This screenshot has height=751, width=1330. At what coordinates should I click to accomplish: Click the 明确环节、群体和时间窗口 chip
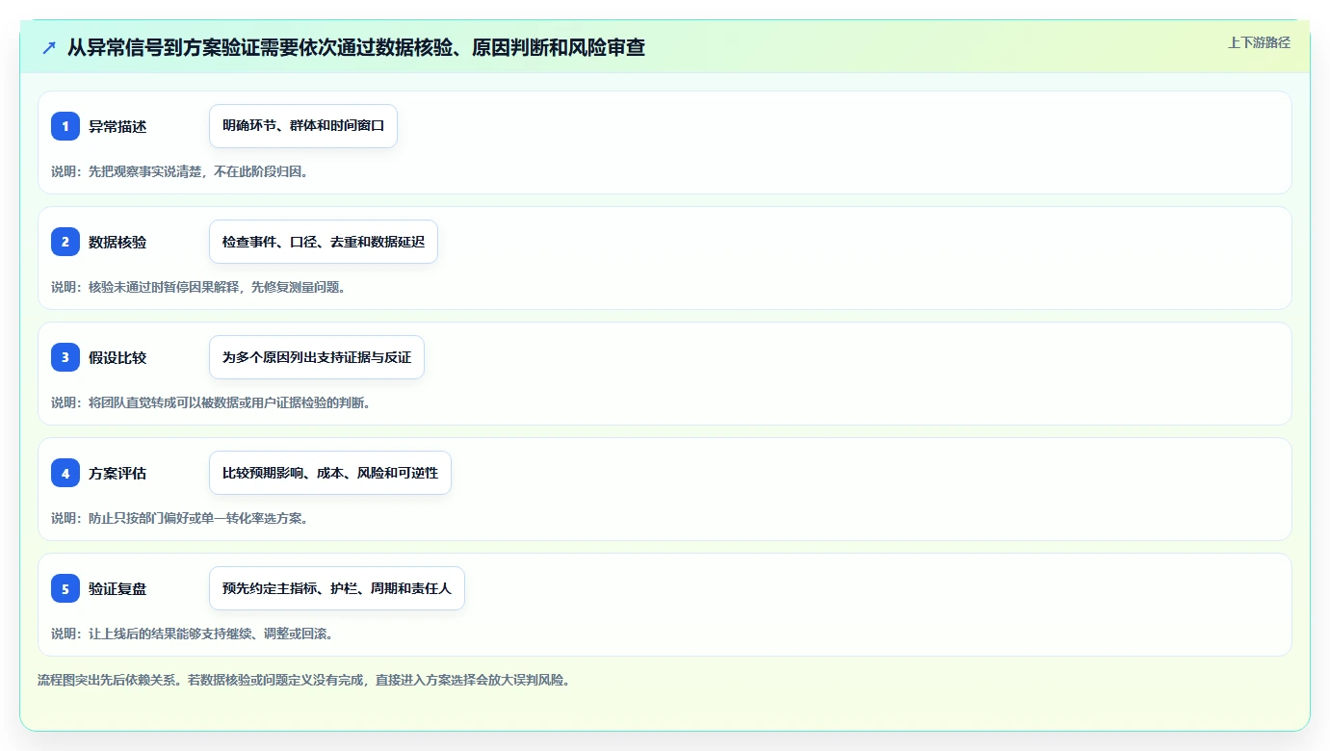point(303,126)
